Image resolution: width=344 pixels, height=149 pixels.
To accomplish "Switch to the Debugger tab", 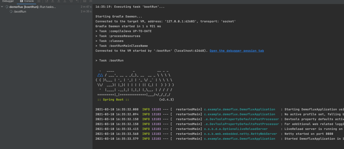I will (8, 1).
